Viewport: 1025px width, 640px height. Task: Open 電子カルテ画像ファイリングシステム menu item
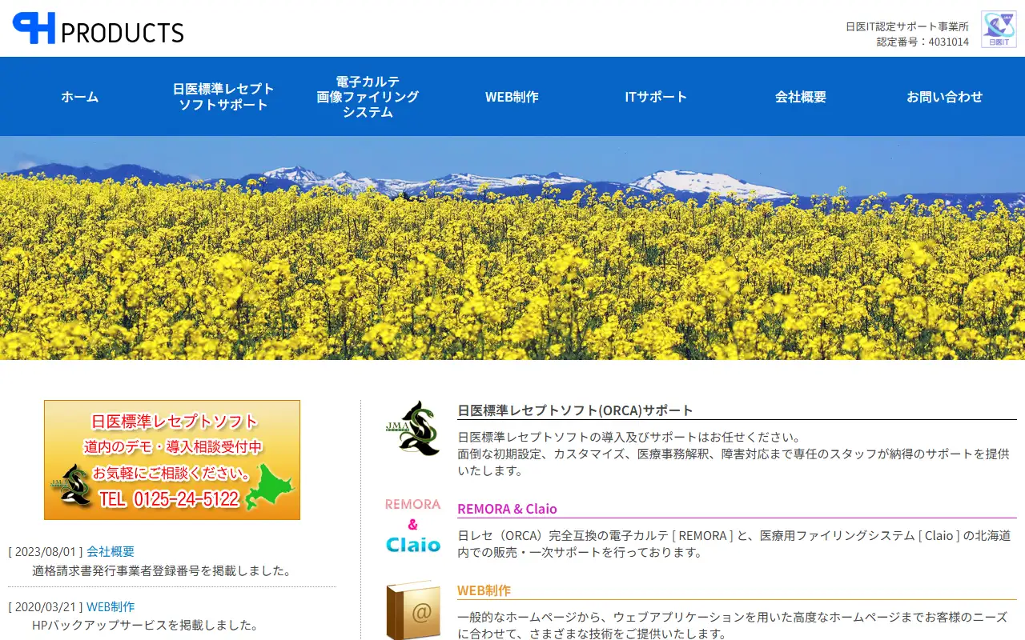368,97
